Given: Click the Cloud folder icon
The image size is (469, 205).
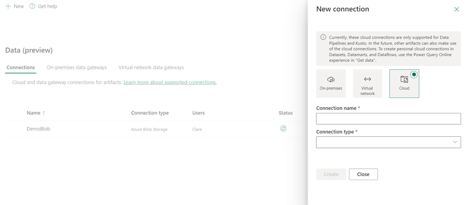Looking at the screenshot, I should click(404, 79).
